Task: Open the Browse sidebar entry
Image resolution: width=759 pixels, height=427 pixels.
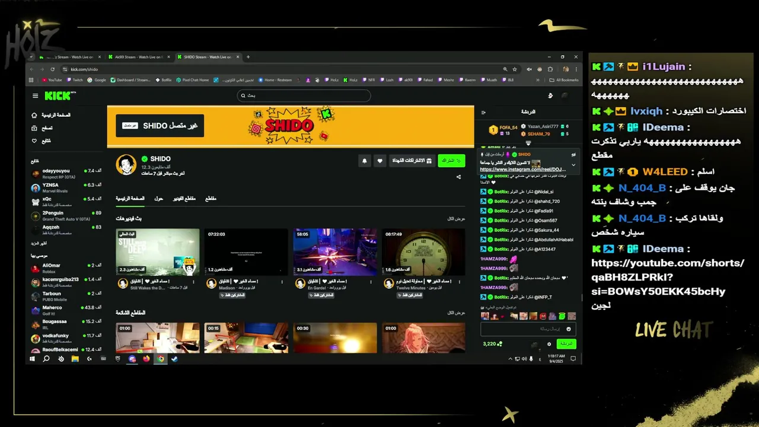Action: tap(43, 128)
